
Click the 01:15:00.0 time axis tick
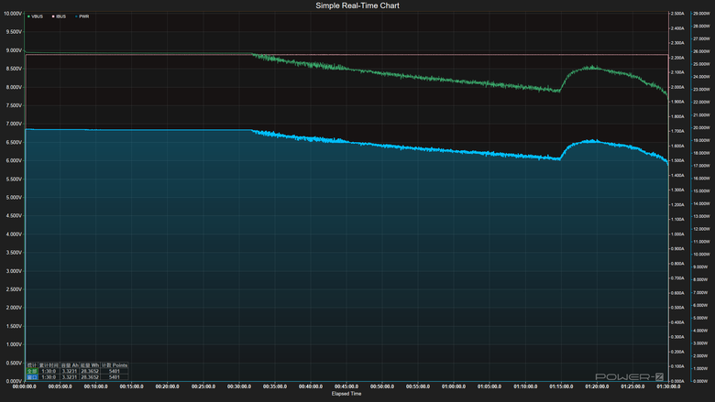click(561, 386)
